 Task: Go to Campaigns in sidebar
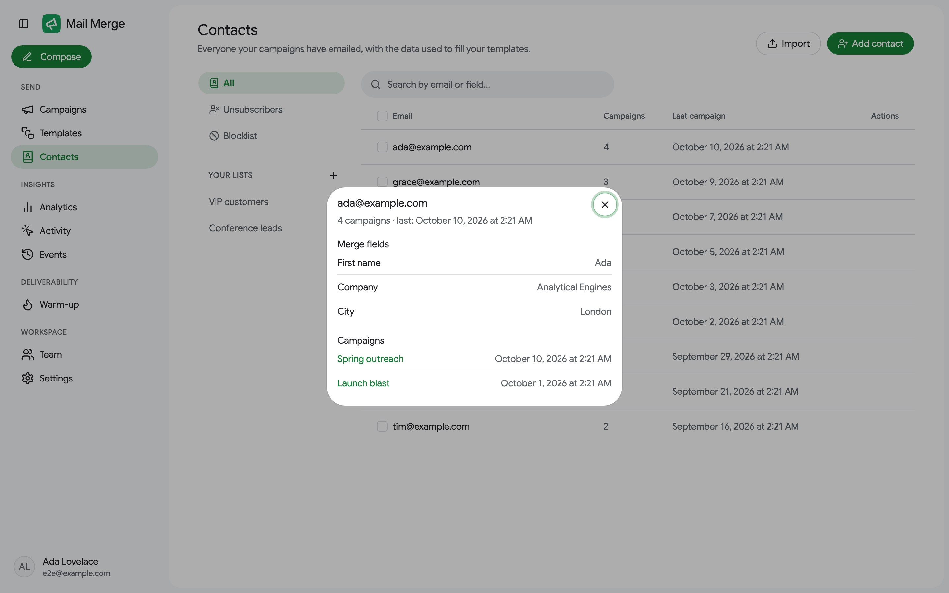point(84,109)
